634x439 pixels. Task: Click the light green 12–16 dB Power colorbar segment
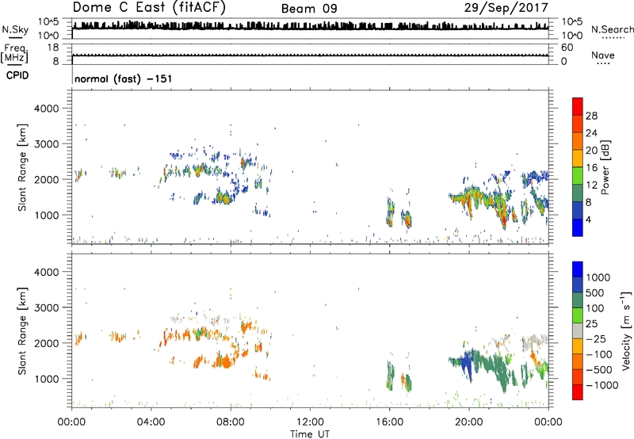tap(578, 175)
